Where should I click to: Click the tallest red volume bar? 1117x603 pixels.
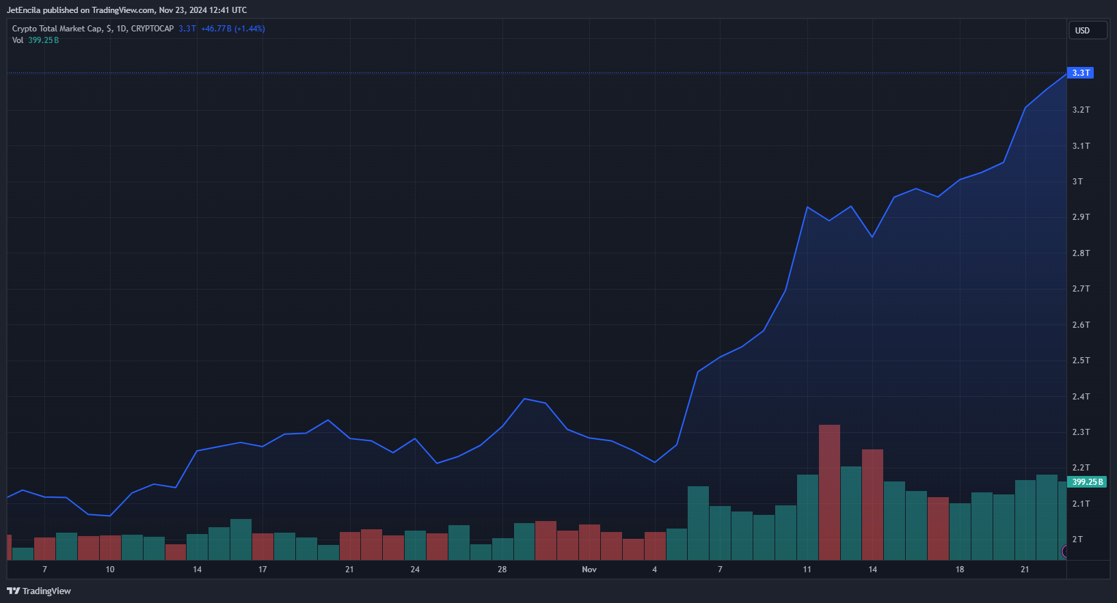[x=829, y=492]
